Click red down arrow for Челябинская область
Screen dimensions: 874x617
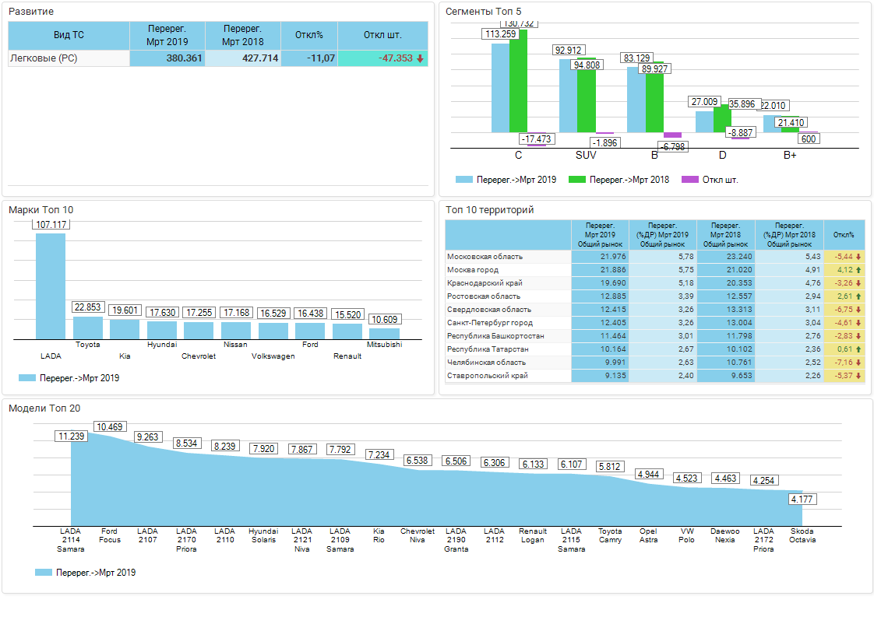pos(858,363)
